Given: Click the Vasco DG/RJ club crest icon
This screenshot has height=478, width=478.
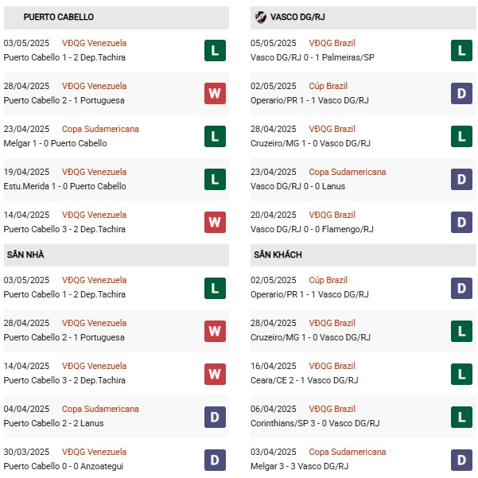Looking at the screenshot, I should point(260,17).
